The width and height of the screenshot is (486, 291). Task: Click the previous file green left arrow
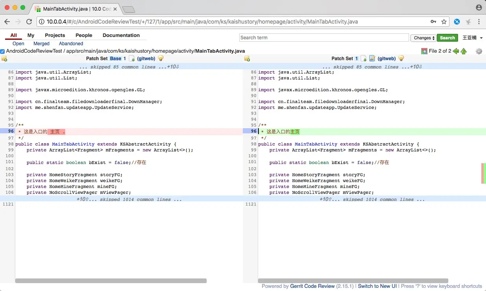[x=456, y=51]
